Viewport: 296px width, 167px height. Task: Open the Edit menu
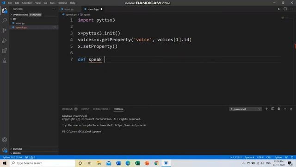pyautogui.click(x=17, y=3)
